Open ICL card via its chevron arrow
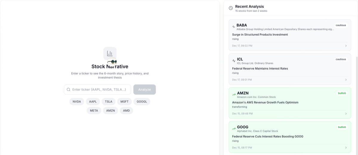The image size is (358, 155). (346, 80)
